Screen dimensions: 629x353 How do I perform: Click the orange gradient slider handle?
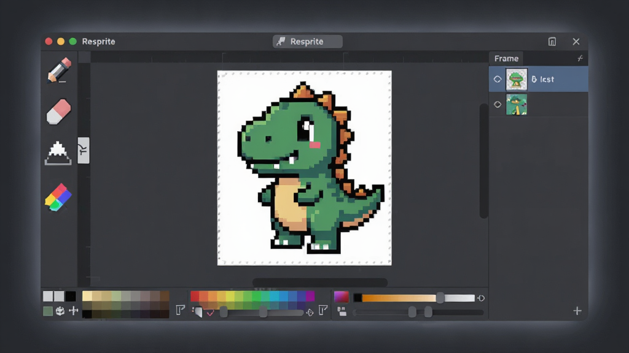tap(440, 298)
